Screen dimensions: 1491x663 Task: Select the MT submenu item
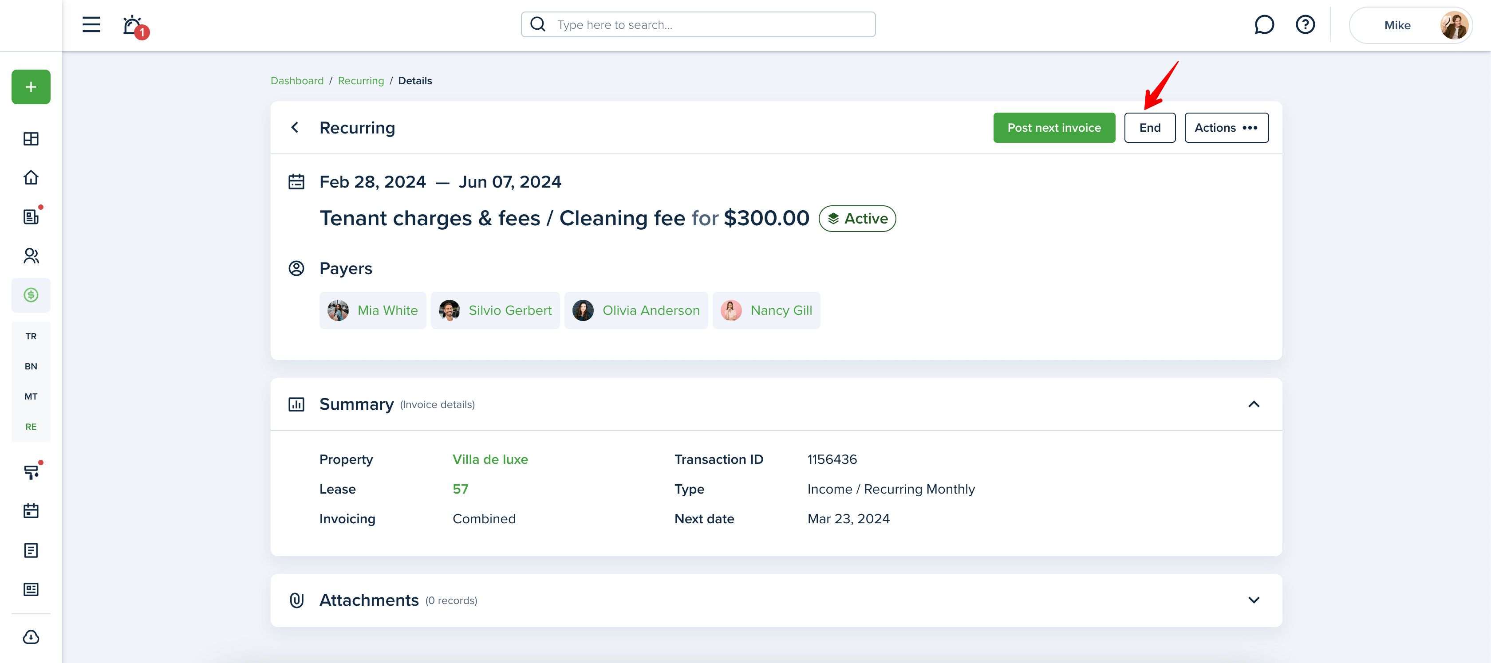click(31, 396)
